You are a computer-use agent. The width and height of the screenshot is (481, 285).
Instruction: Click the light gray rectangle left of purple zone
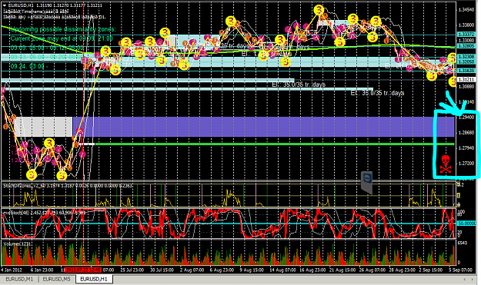43,127
